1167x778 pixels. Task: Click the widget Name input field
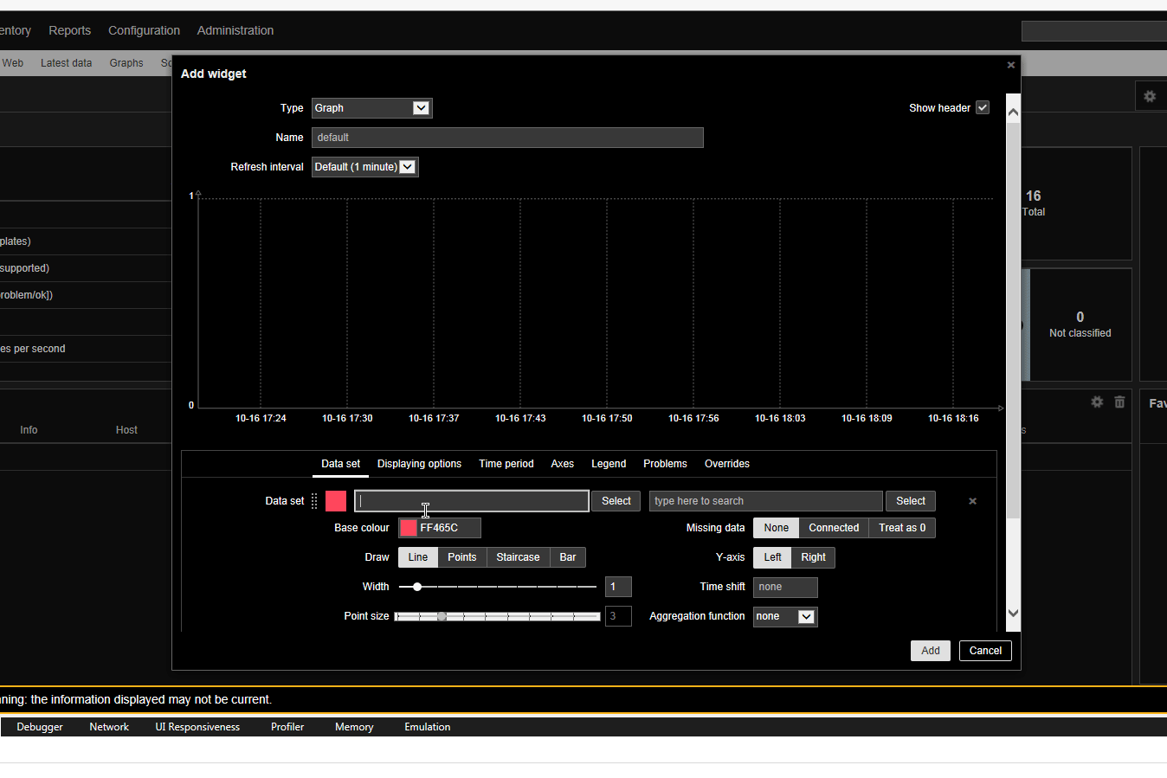pyautogui.click(x=507, y=138)
